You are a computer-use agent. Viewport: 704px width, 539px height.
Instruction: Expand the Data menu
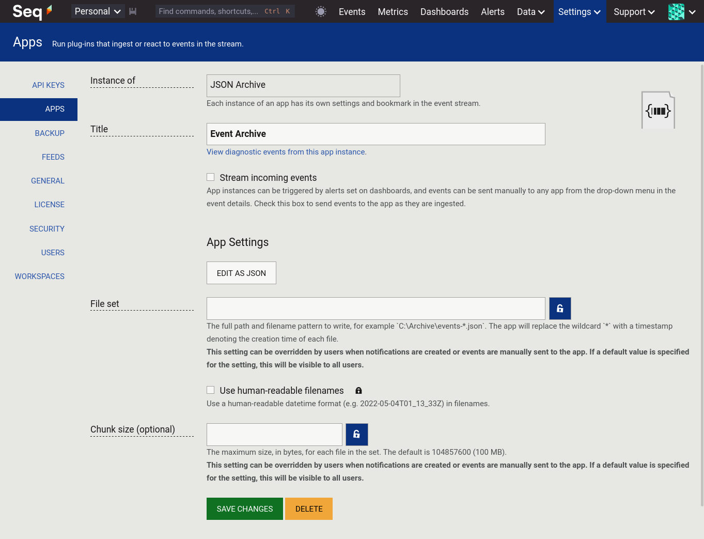pyautogui.click(x=531, y=11)
